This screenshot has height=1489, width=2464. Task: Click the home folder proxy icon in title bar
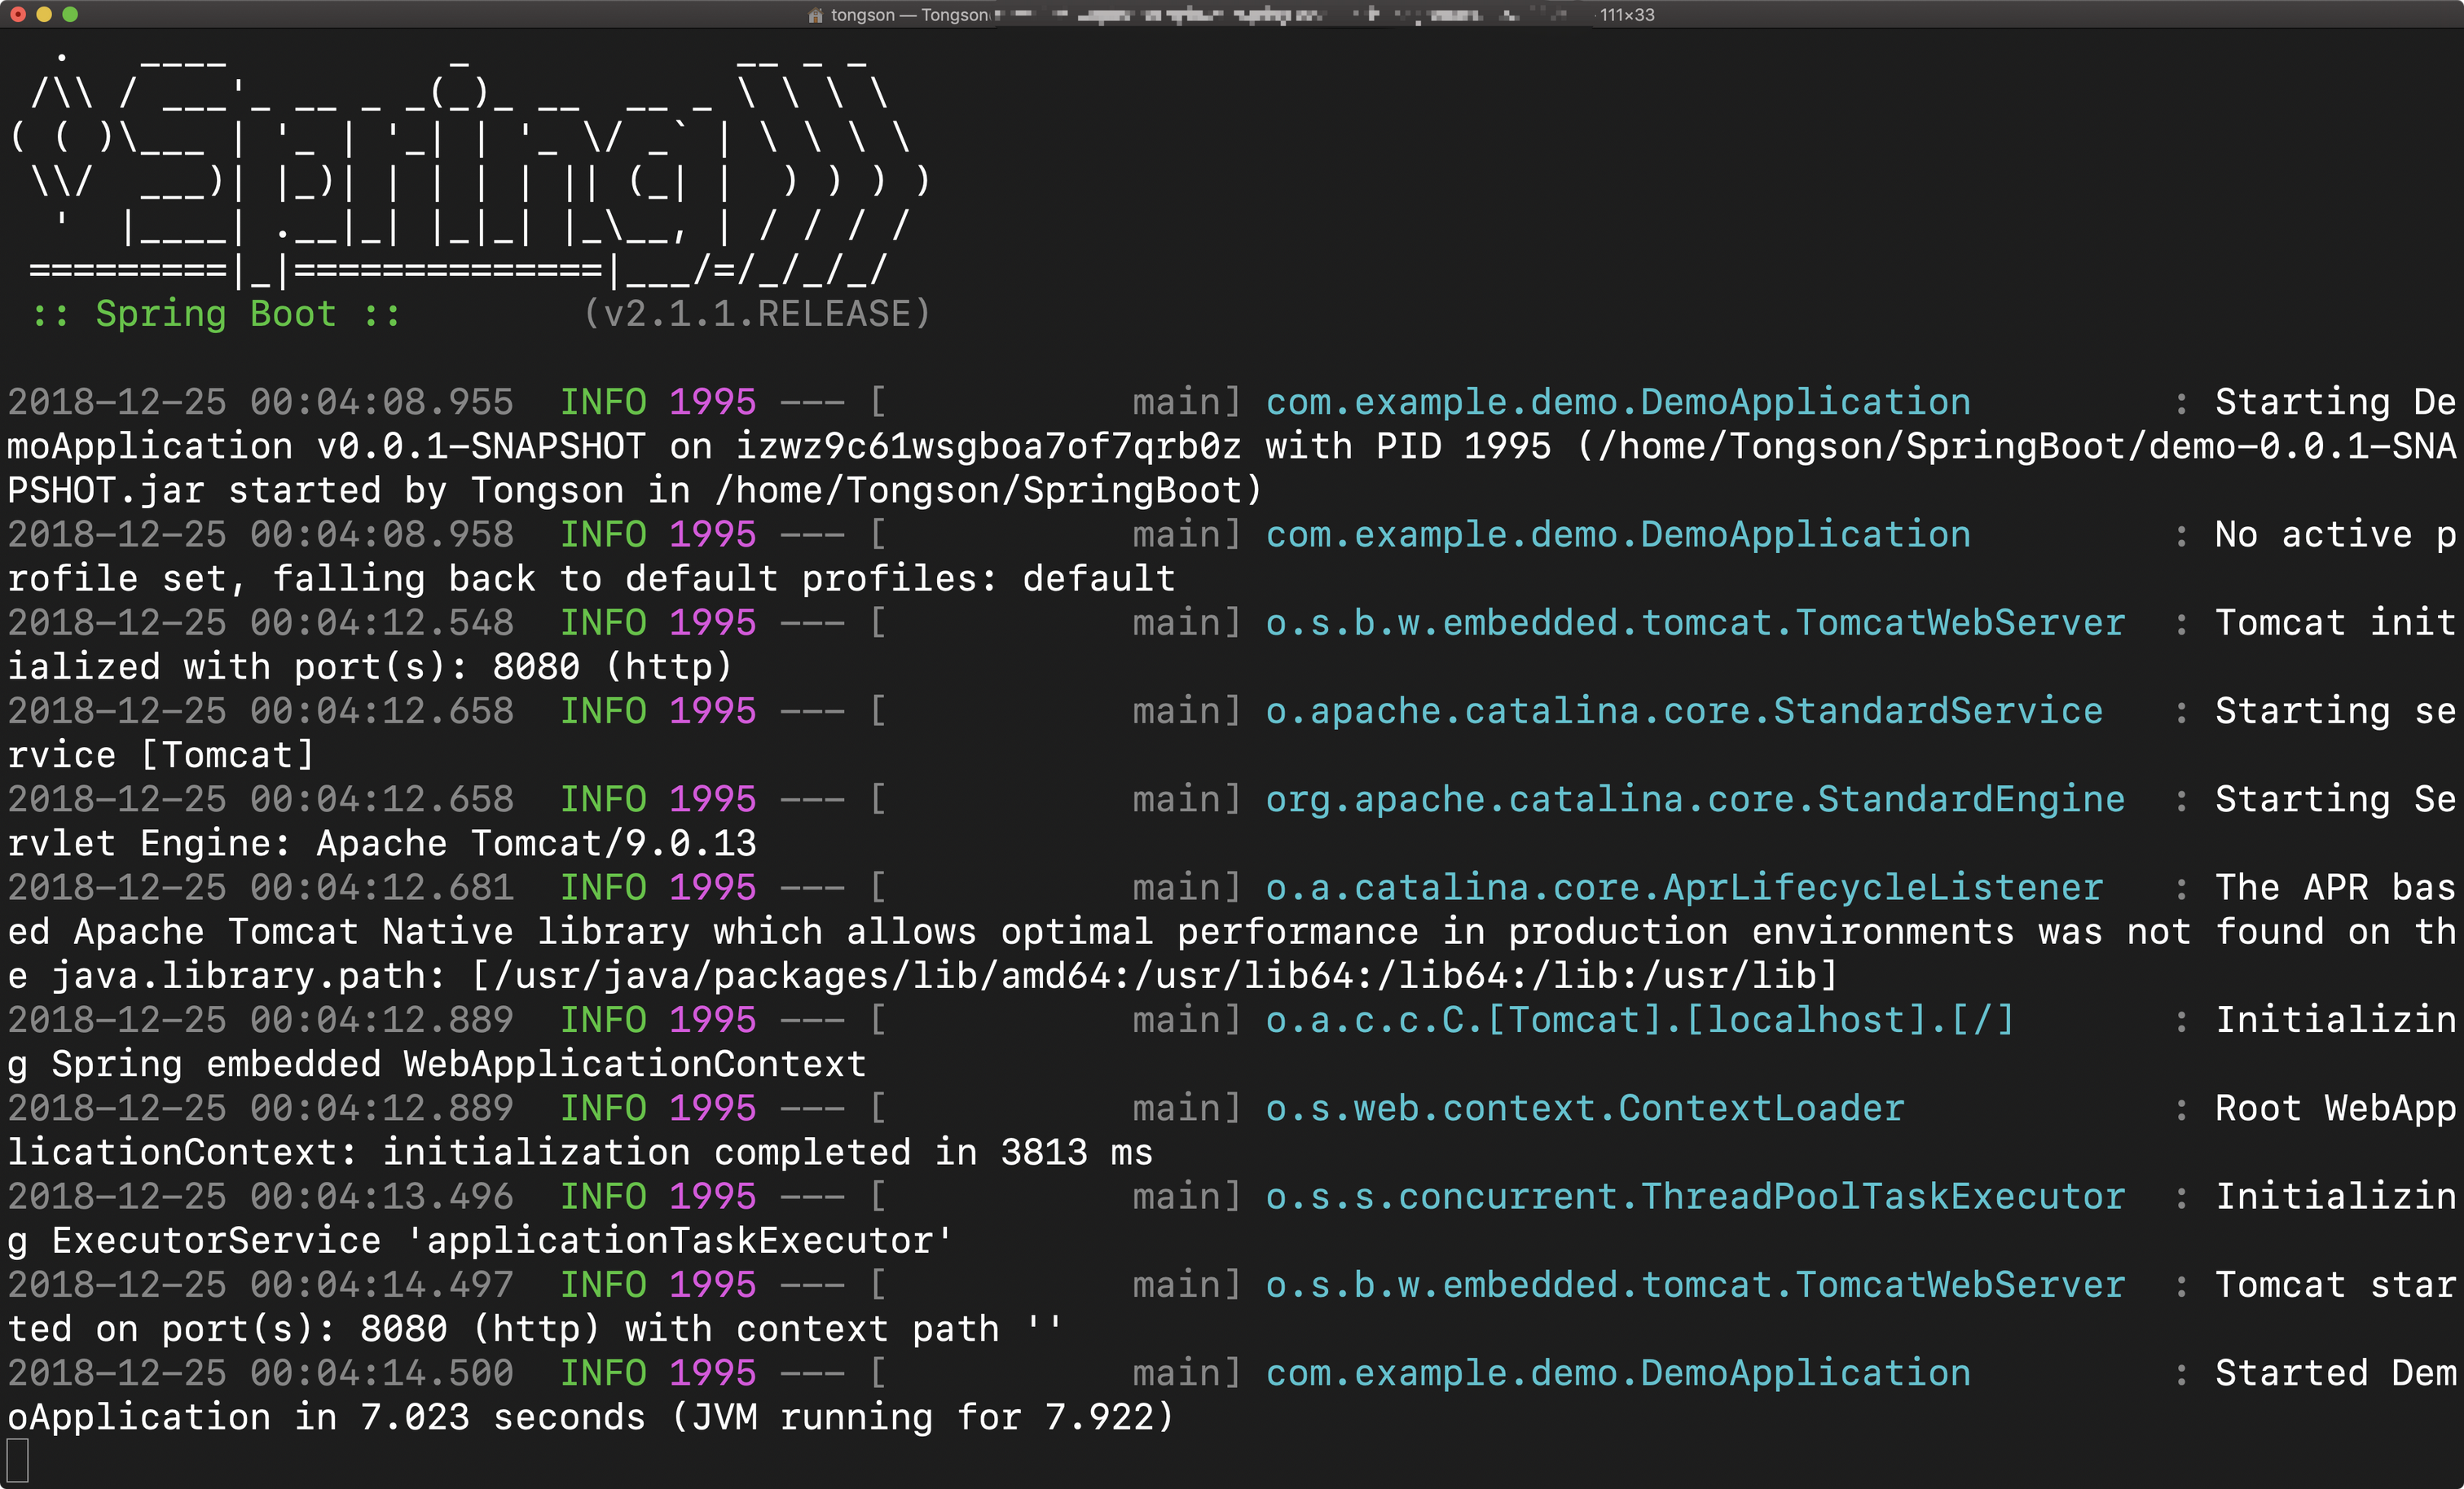point(815,15)
